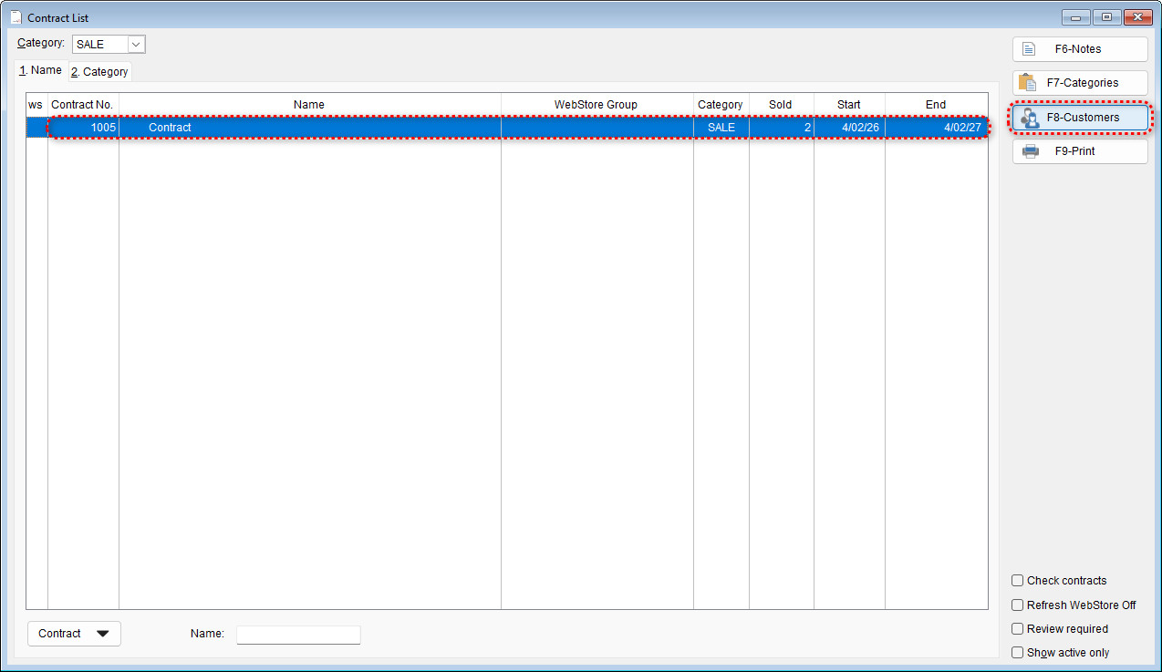Click the Sold column header
Image resolution: width=1162 pixels, height=672 pixels.
tap(780, 105)
